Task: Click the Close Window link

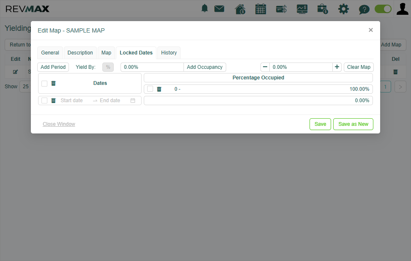Action: click(59, 124)
